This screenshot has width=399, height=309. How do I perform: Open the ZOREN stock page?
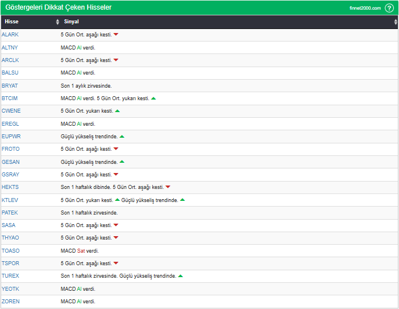point(11,302)
